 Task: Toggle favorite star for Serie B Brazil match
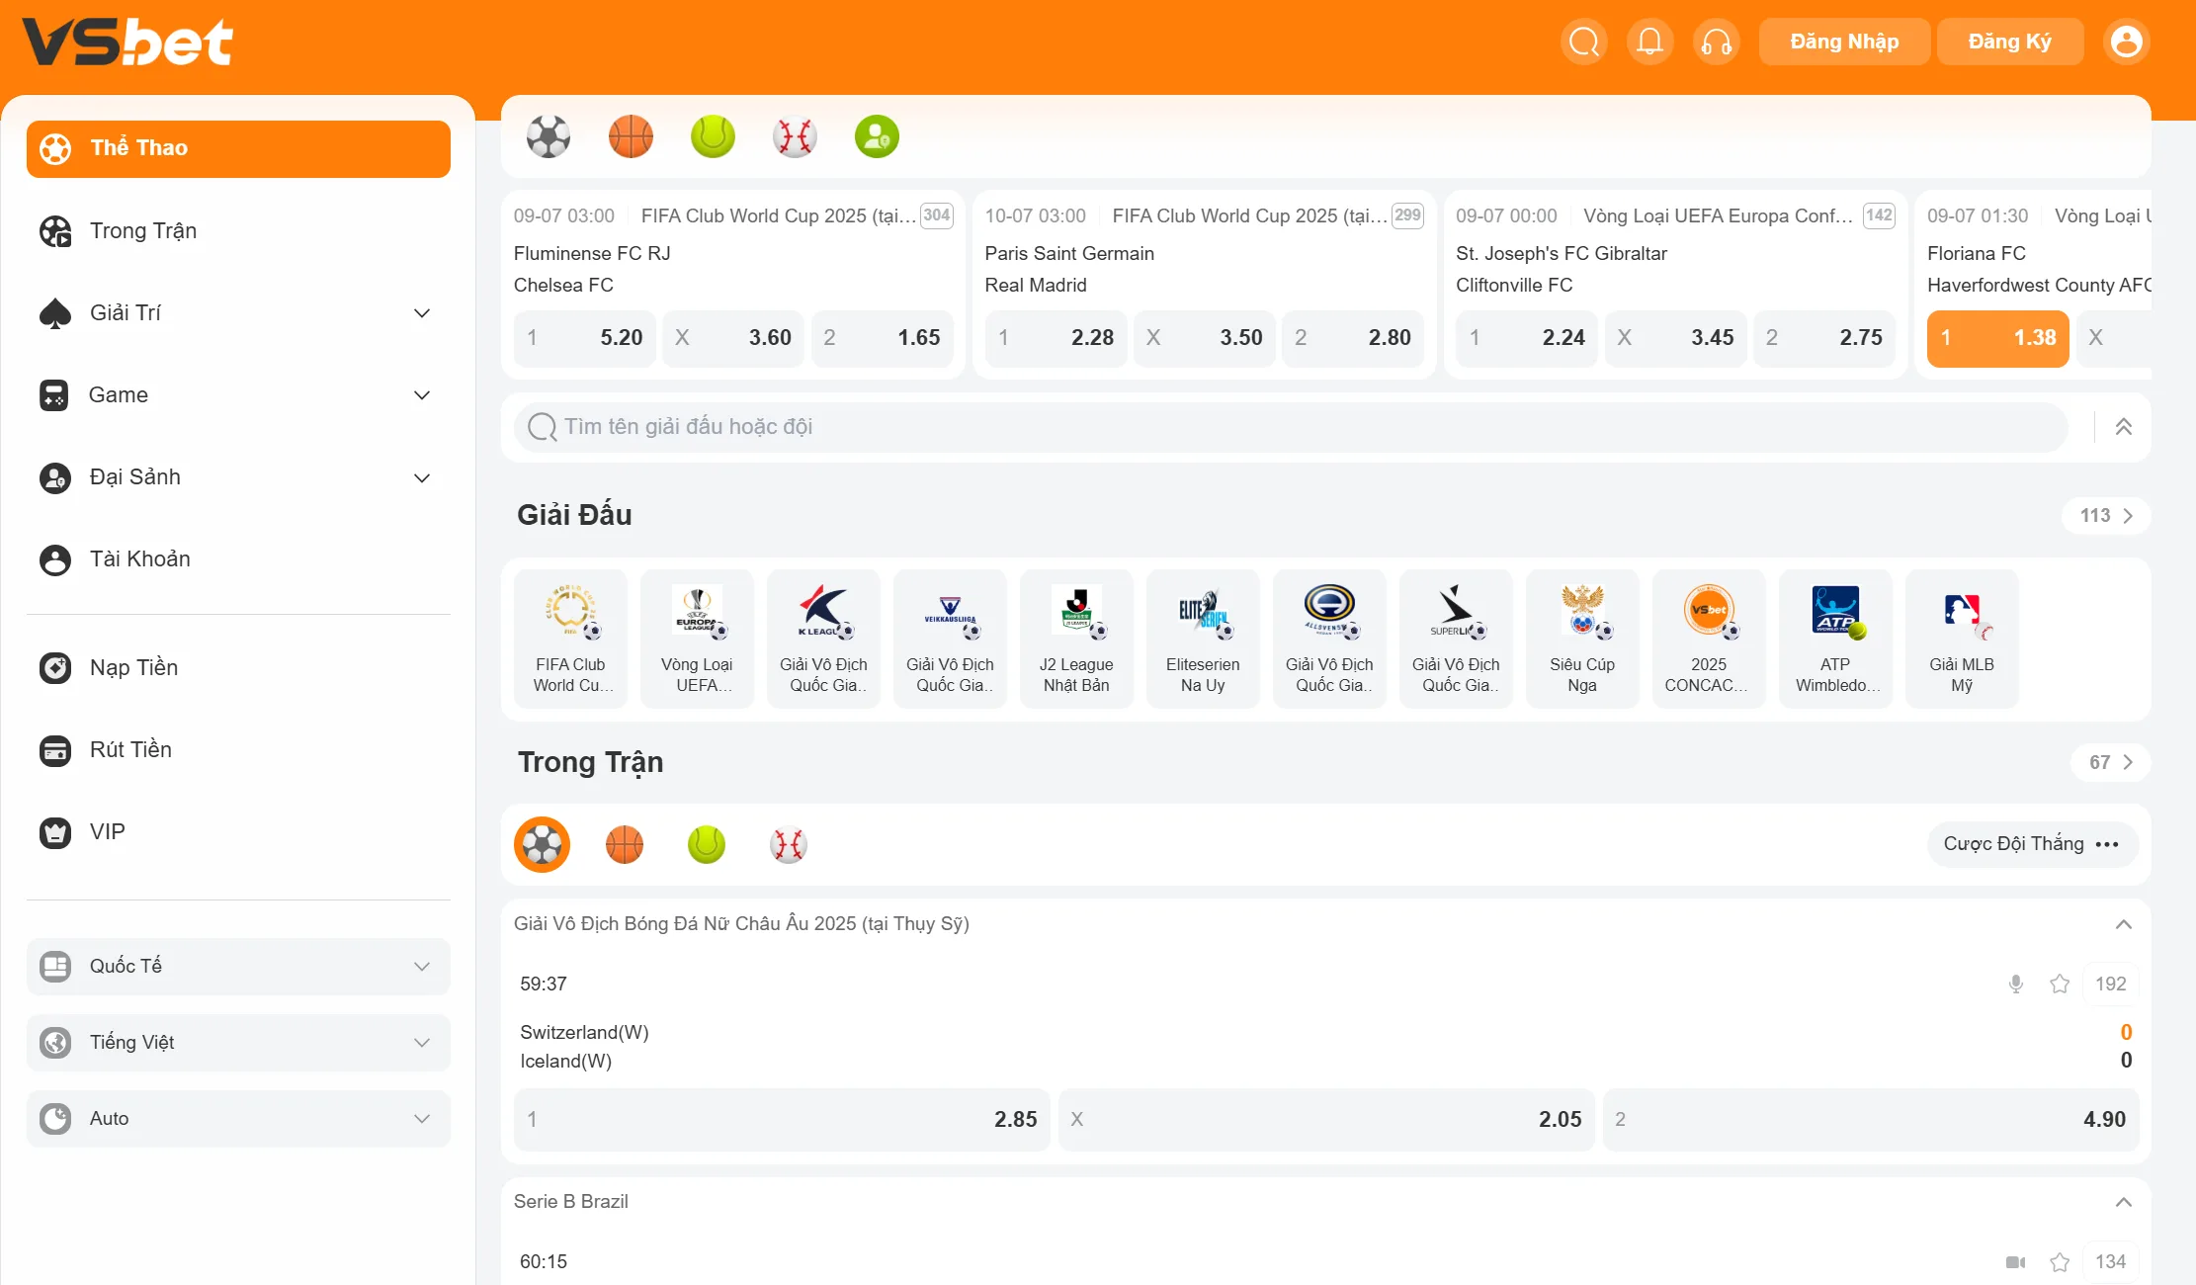(x=2060, y=1261)
